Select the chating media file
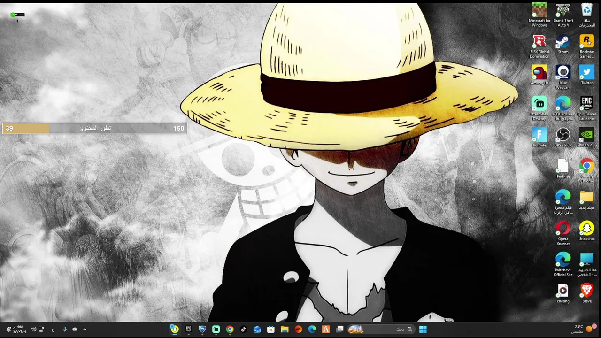 click(563, 294)
